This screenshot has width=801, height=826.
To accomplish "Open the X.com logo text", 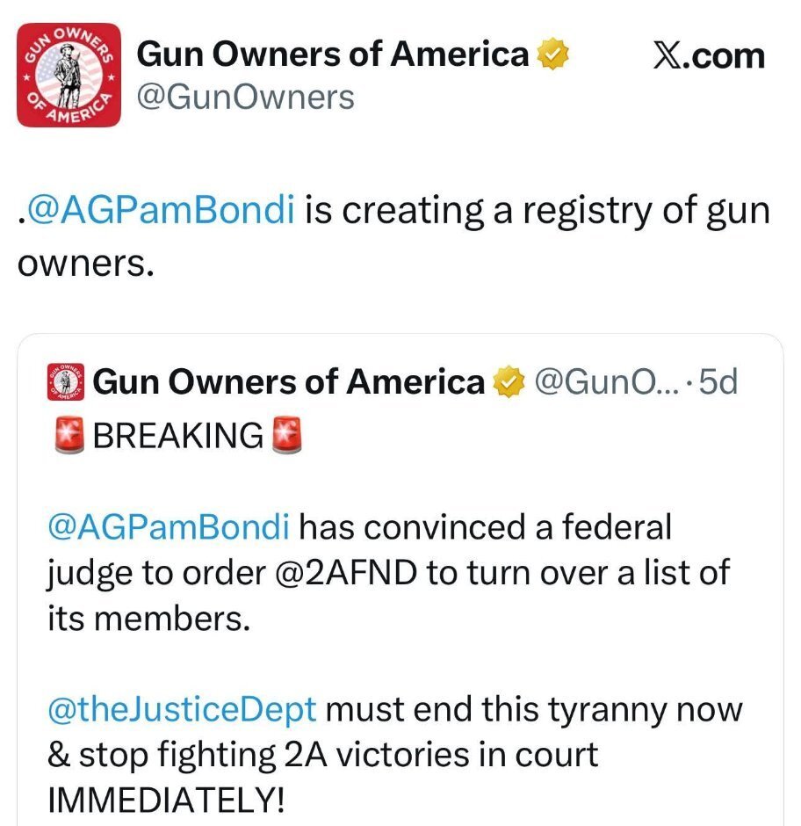I will coord(709,56).
